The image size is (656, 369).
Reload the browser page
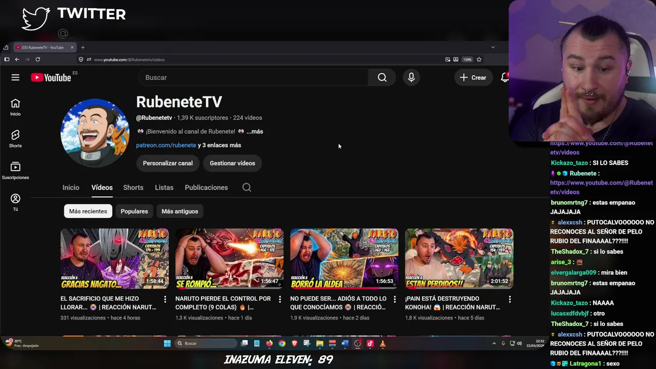click(37, 59)
